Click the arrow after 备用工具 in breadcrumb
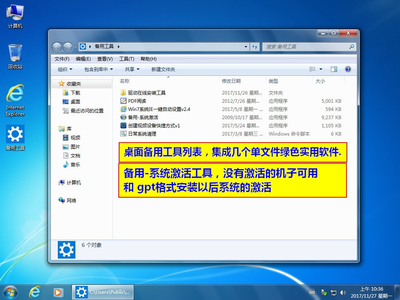This screenshot has height=300, width=400. [x=119, y=47]
